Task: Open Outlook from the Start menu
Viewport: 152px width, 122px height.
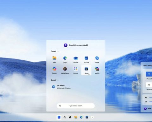Action: click(76, 59)
